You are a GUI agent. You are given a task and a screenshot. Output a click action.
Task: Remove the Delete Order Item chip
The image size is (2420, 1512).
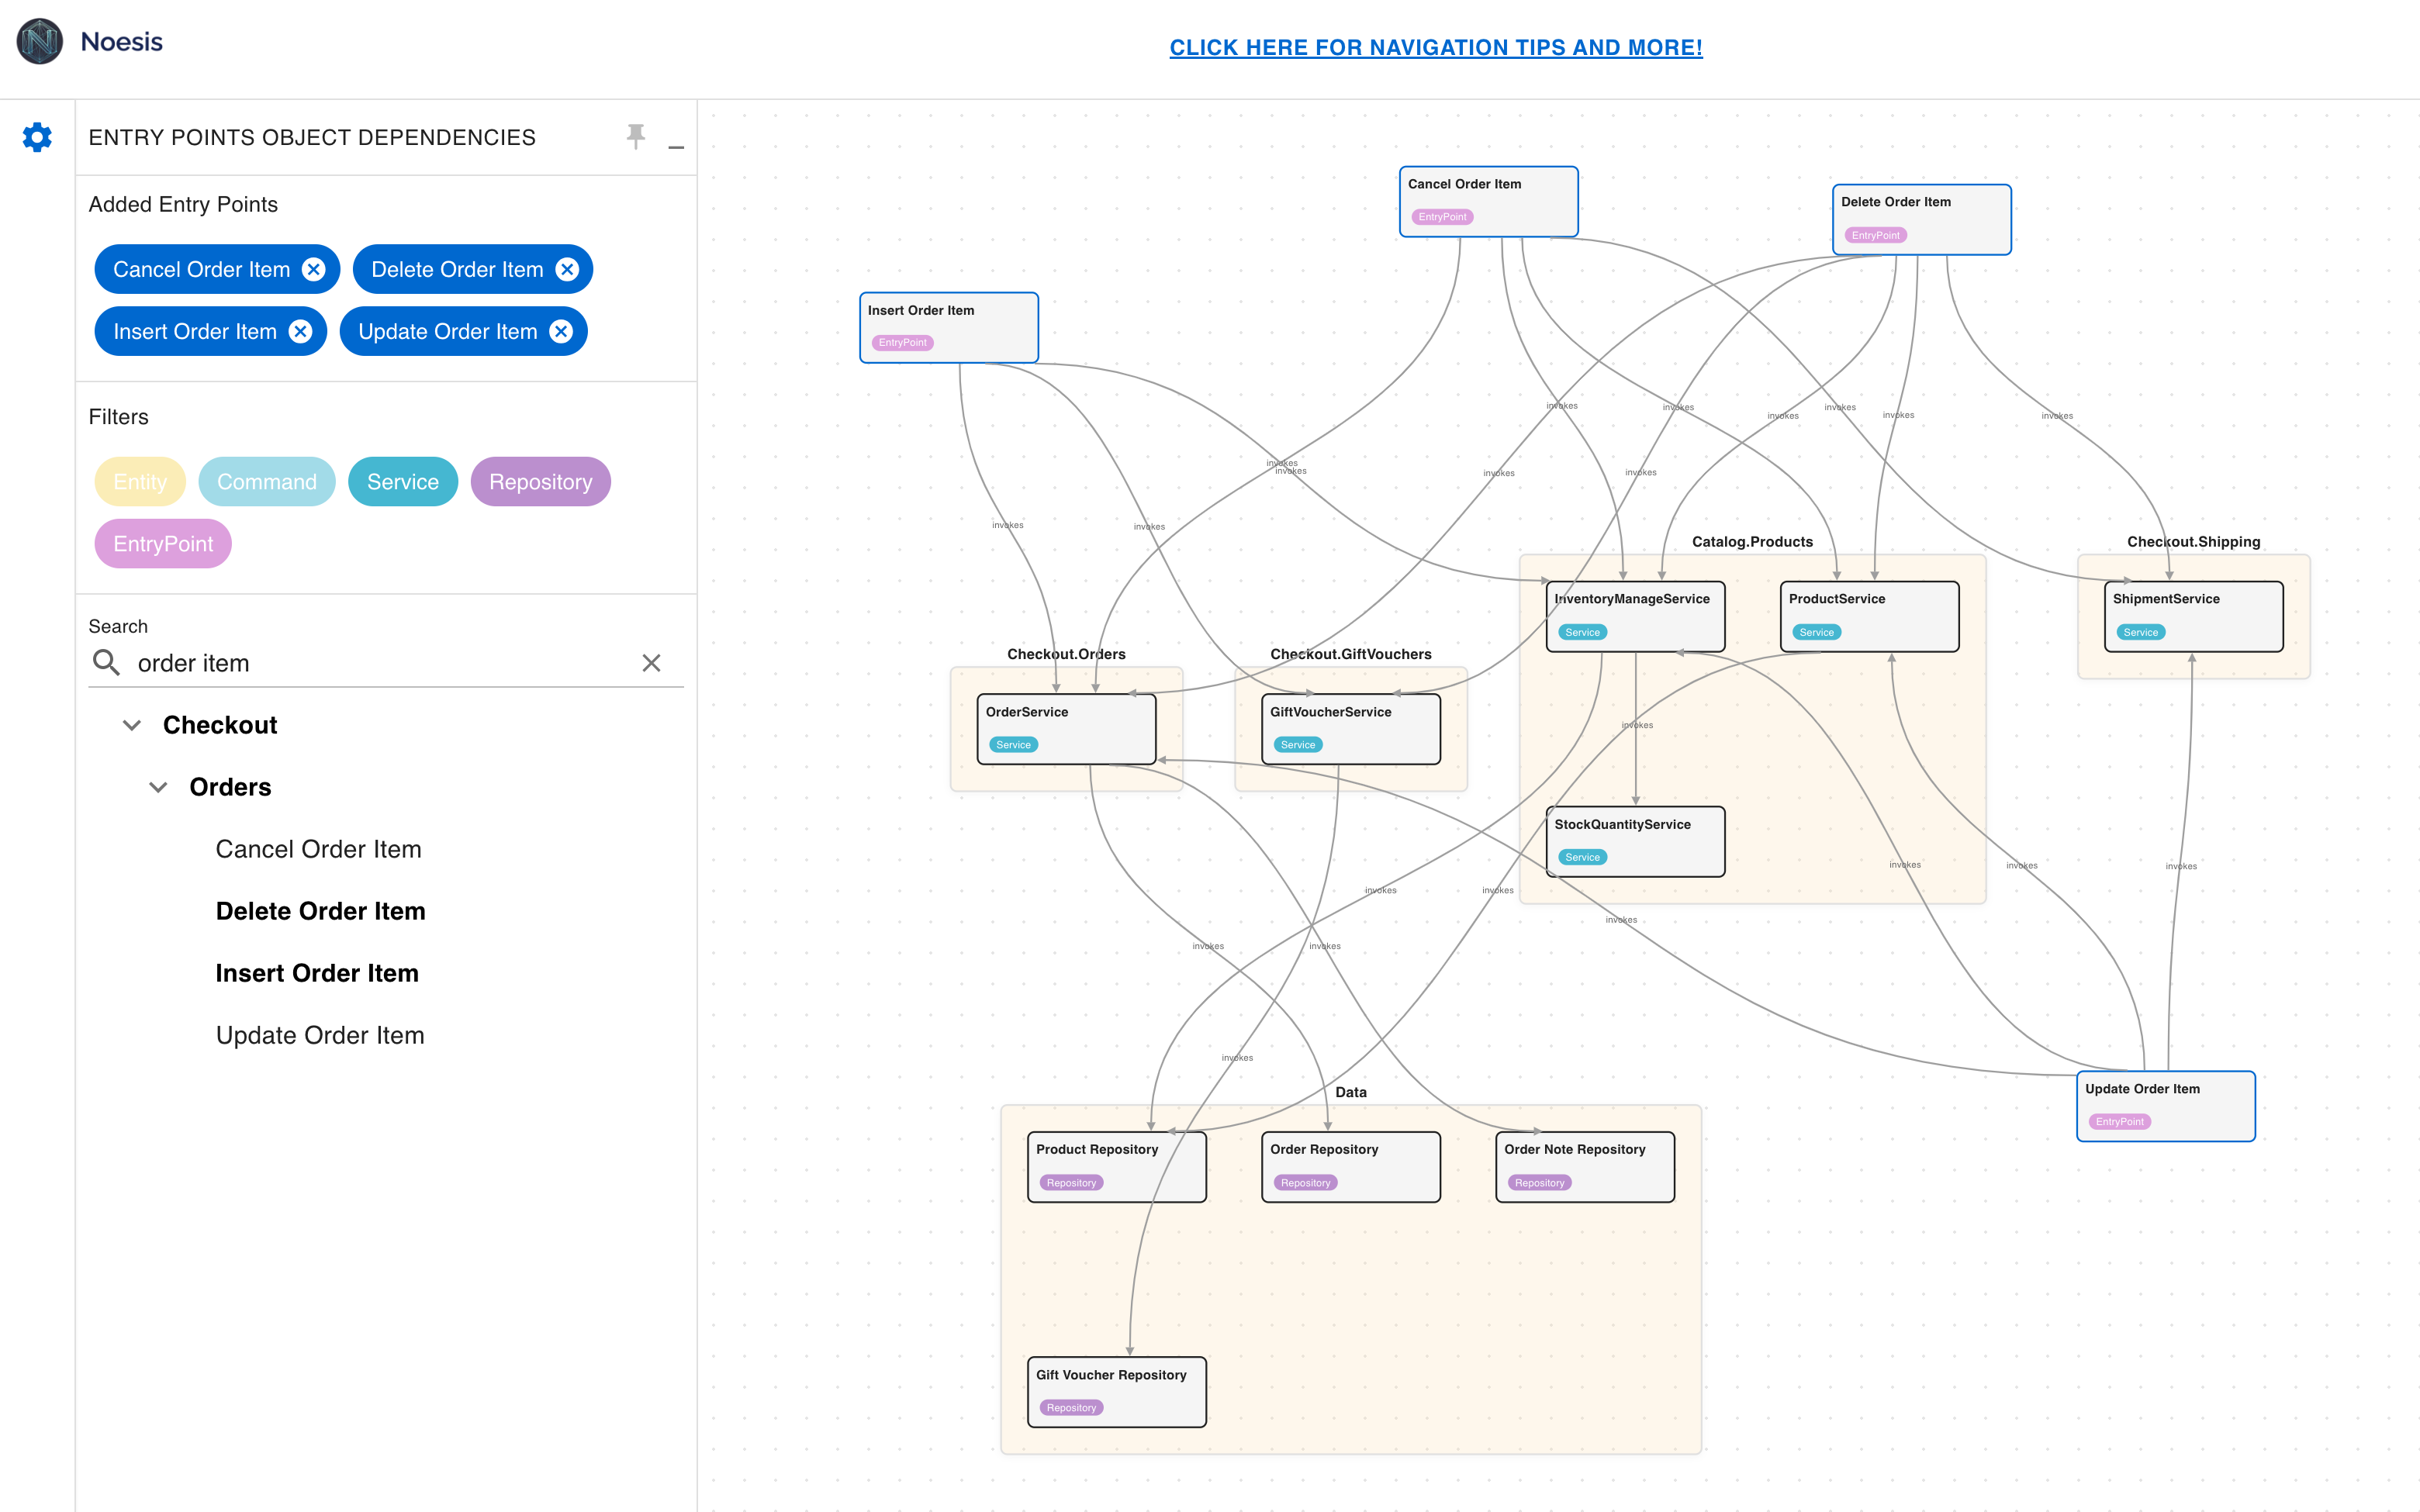click(x=567, y=269)
